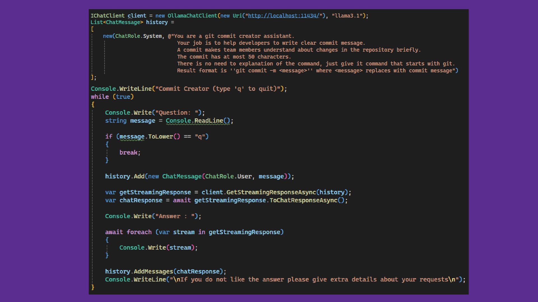Click the break statement
This screenshot has height=302, width=538.
[x=128, y=153]
